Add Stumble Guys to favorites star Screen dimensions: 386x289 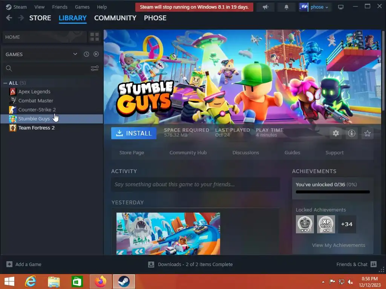pos(367,133)
